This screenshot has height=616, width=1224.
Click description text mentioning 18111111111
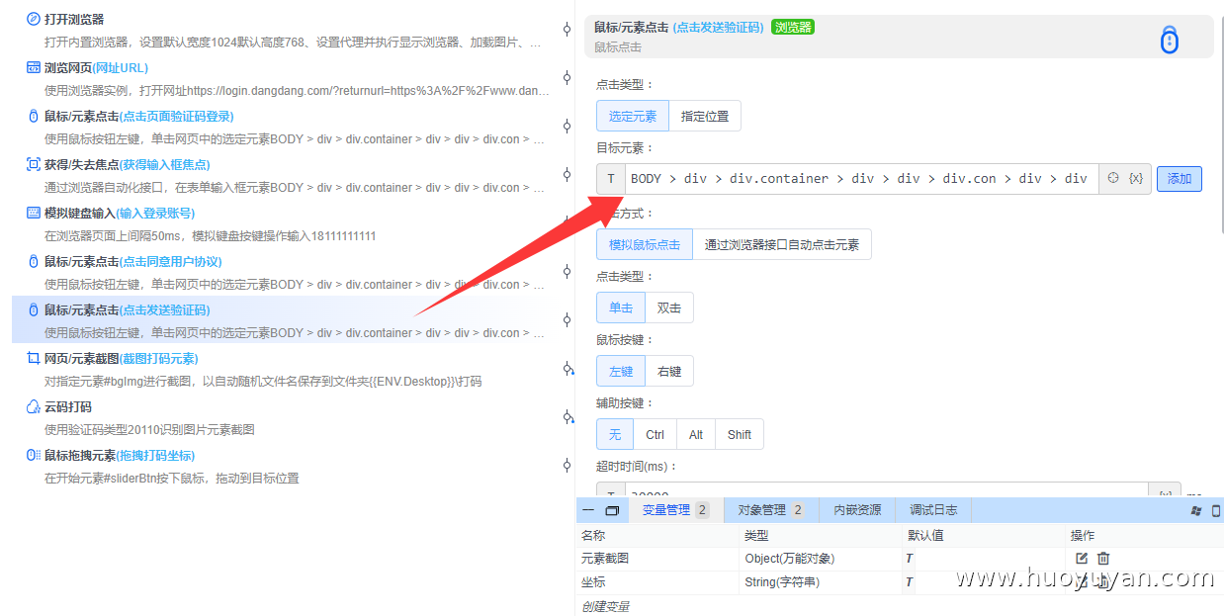point(211,236)
